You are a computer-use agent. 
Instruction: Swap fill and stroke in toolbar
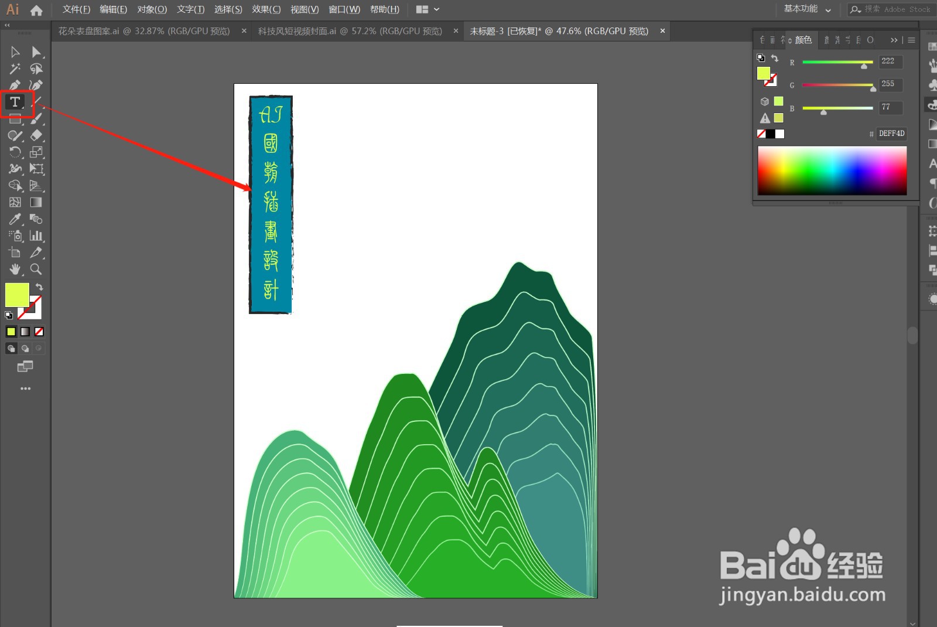coord(39,287)
